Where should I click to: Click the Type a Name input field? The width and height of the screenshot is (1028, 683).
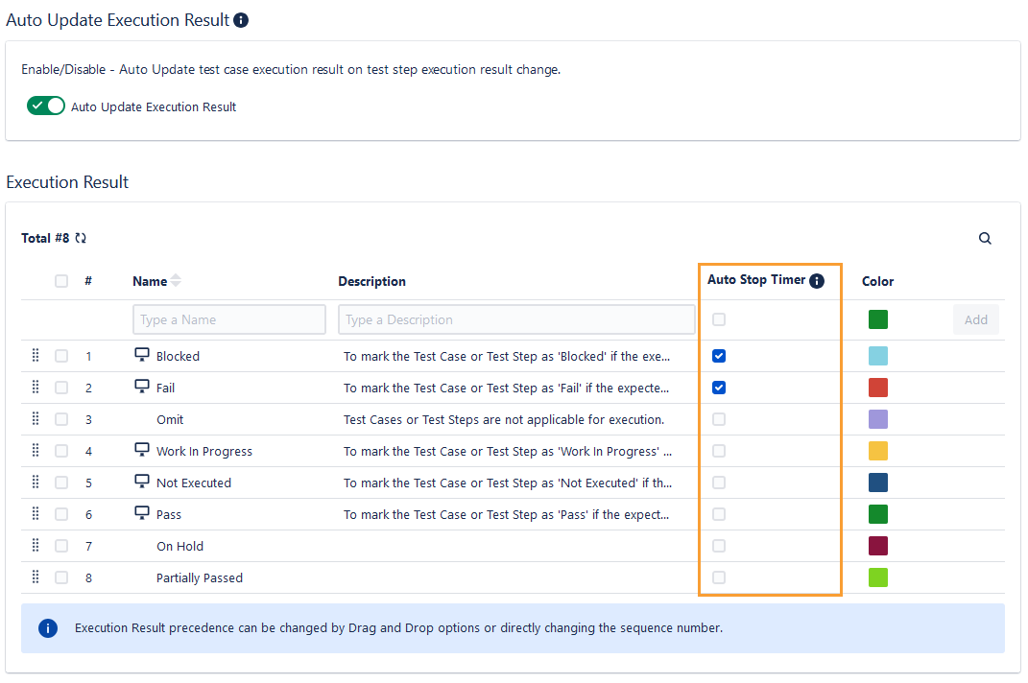(228, 318)
